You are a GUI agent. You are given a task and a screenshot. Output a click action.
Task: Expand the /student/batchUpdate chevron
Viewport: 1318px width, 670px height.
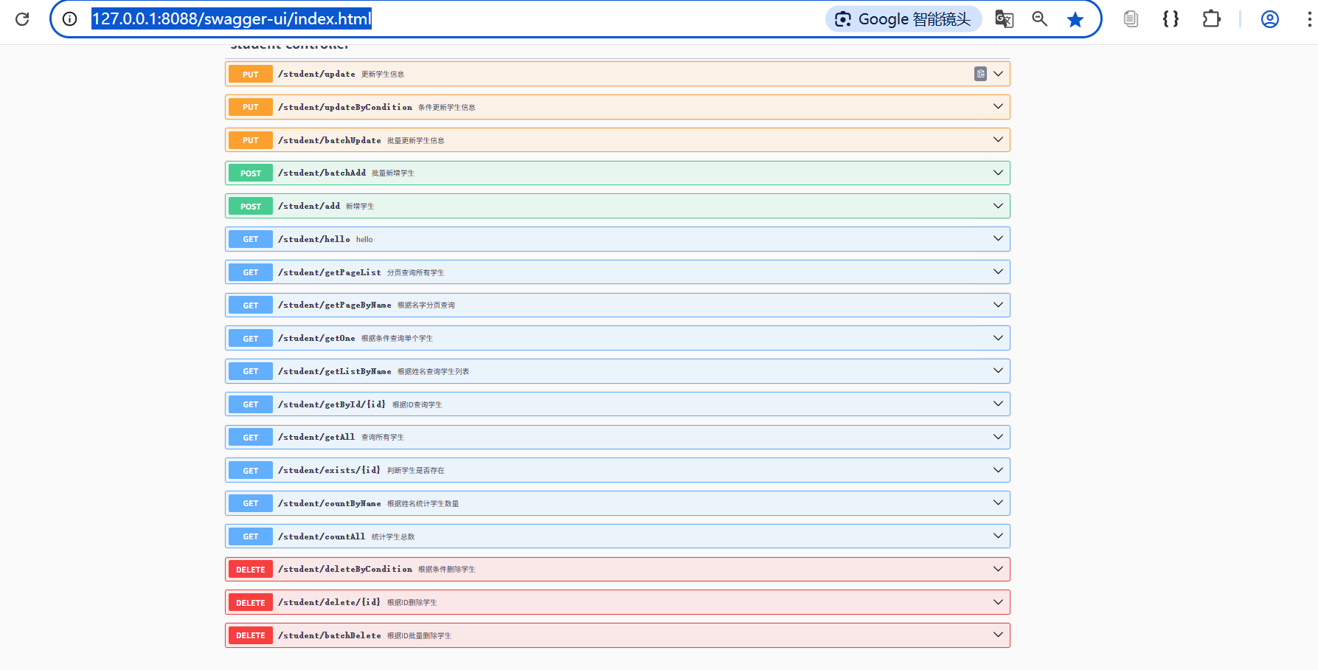pyautogui.click(x=998, y=139)
